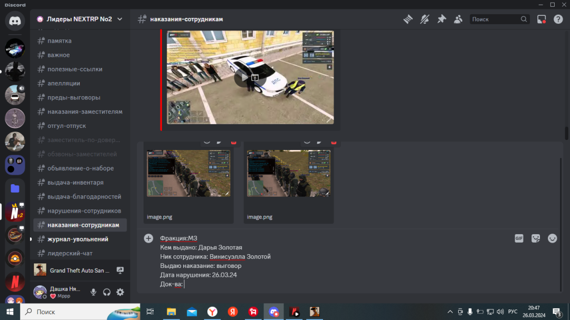Screen dimensions: 570x320
Task: Click the plus attachment upload button
Action: coord(148,238)
